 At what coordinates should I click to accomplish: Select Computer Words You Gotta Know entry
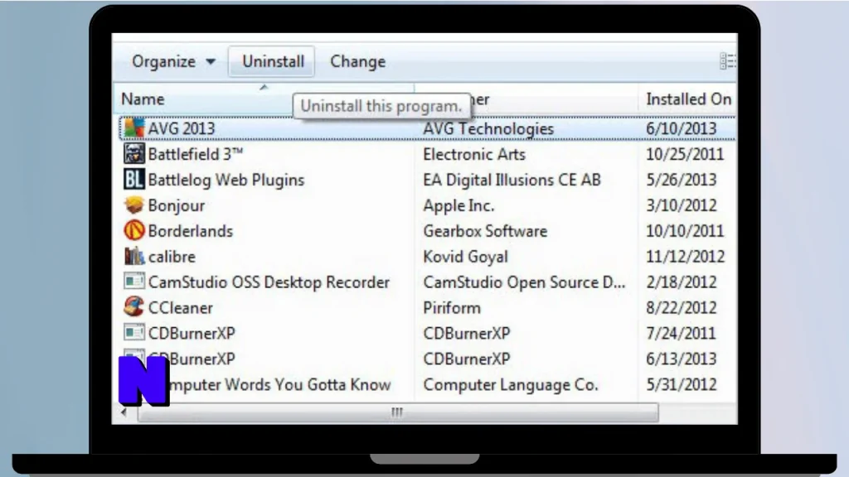278,384
